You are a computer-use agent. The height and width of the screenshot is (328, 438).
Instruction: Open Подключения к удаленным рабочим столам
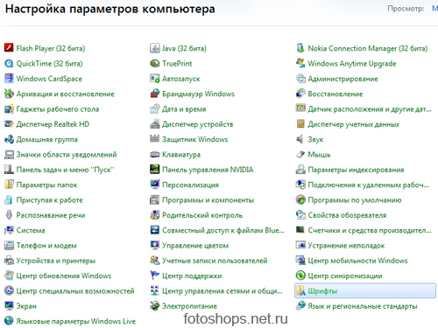[368, 185]
